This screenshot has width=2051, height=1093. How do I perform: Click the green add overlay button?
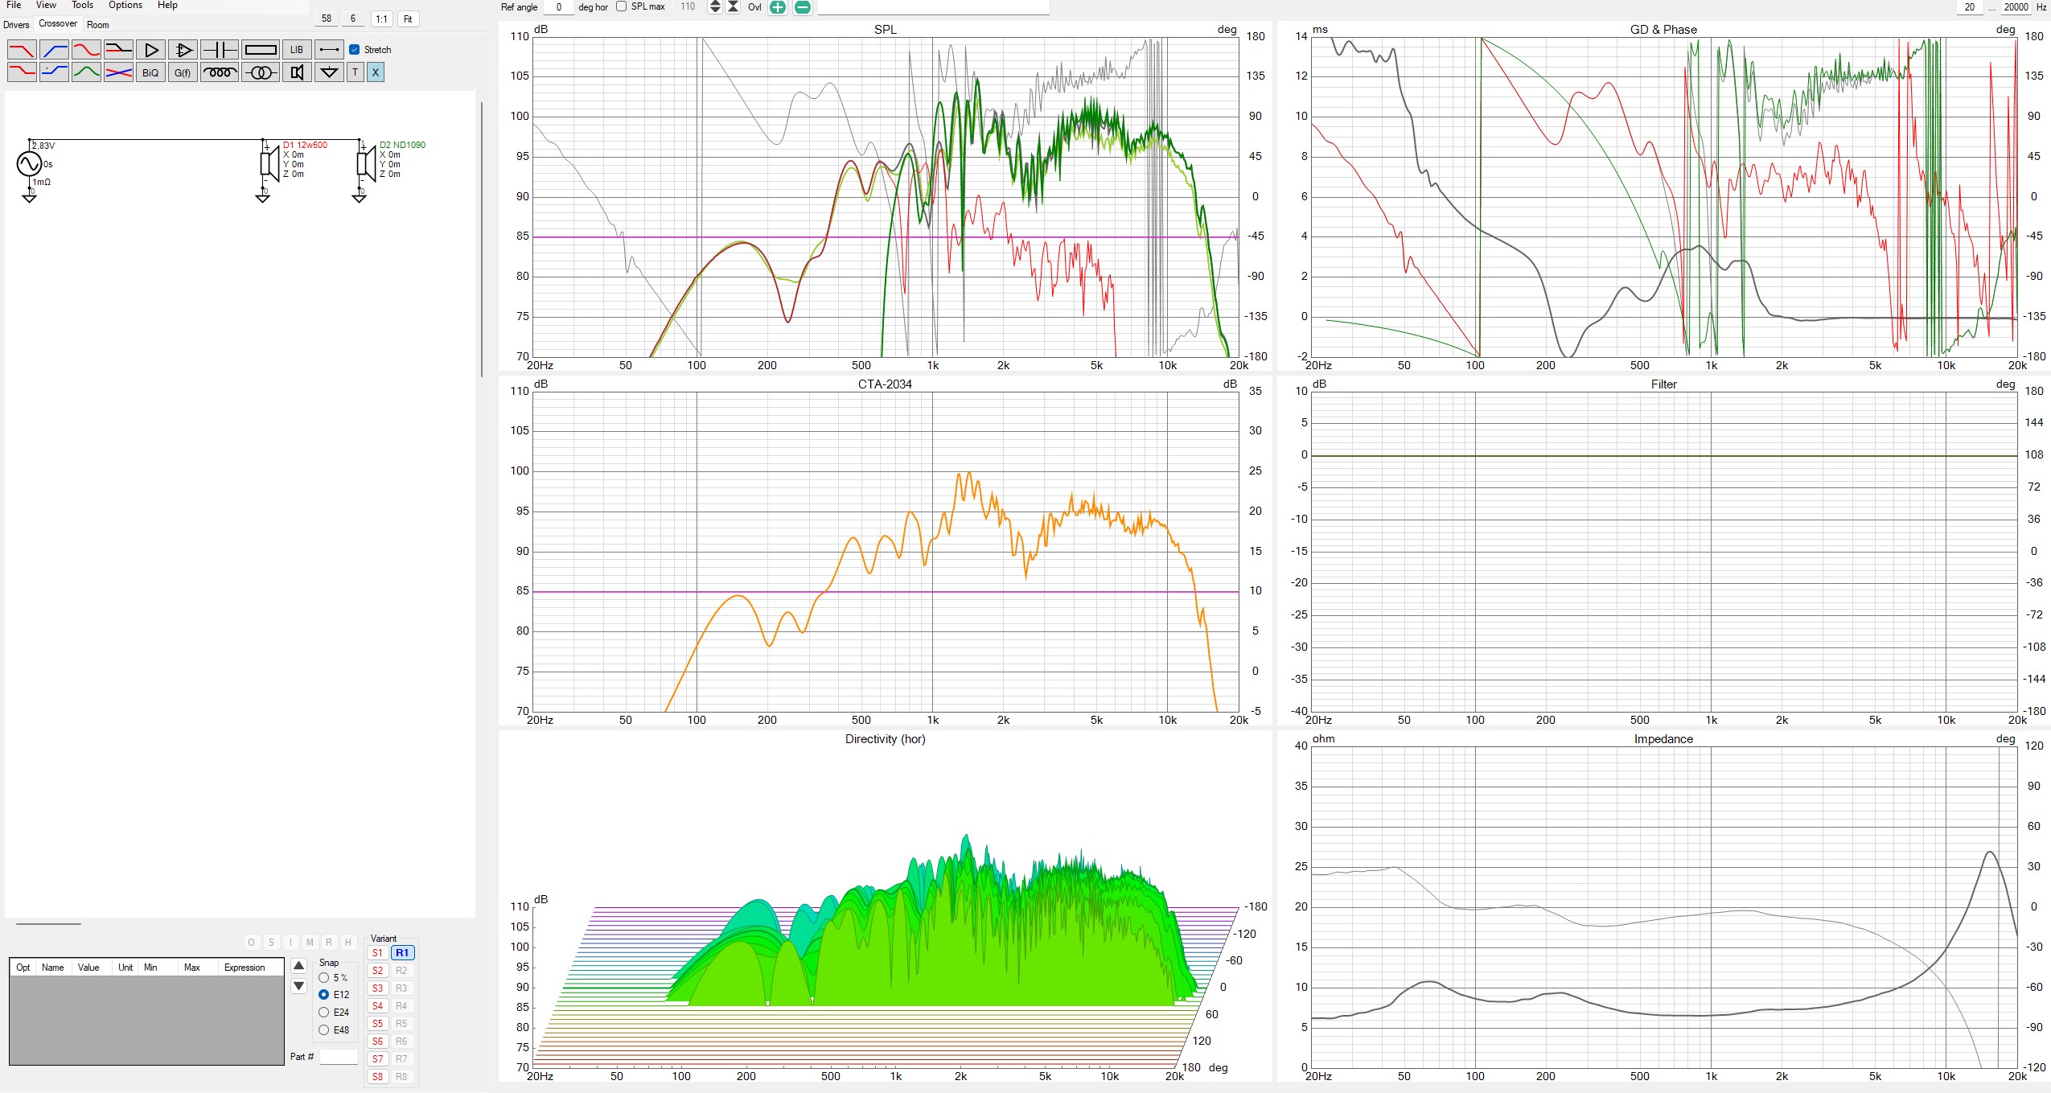pyautogui.click(x=777, y=7)
